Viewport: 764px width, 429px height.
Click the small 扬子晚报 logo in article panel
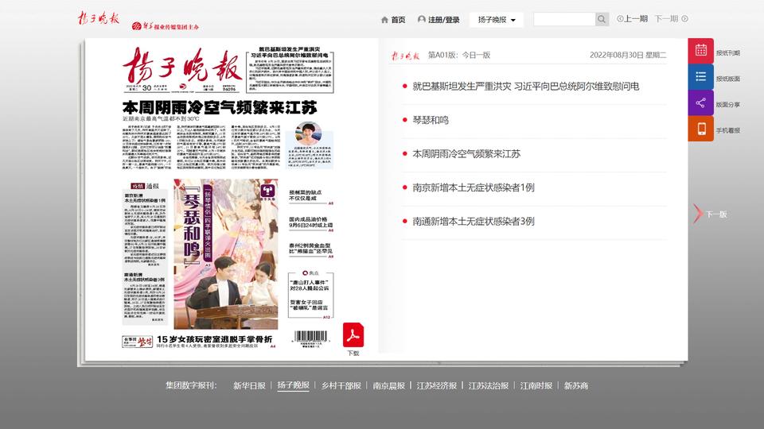(x=405, y=56)
